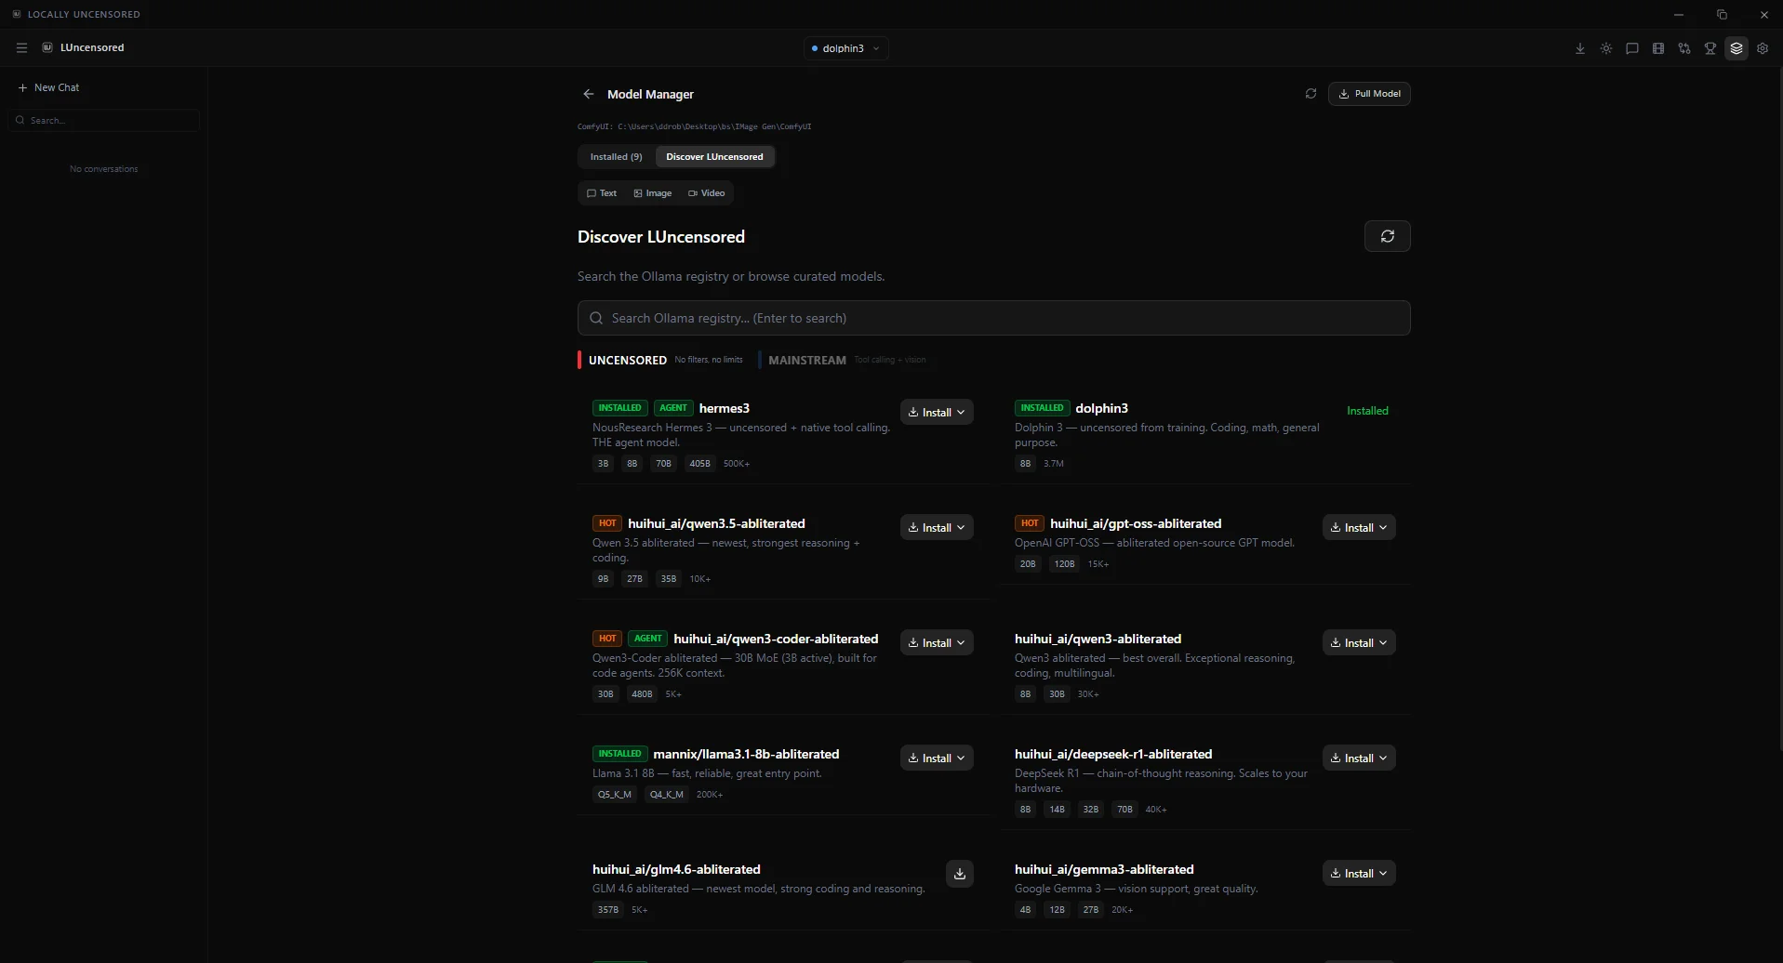The image size is (1783, 963).
Task: Open the trophy benchmark icon
Action: click(x=1710, y=48)
